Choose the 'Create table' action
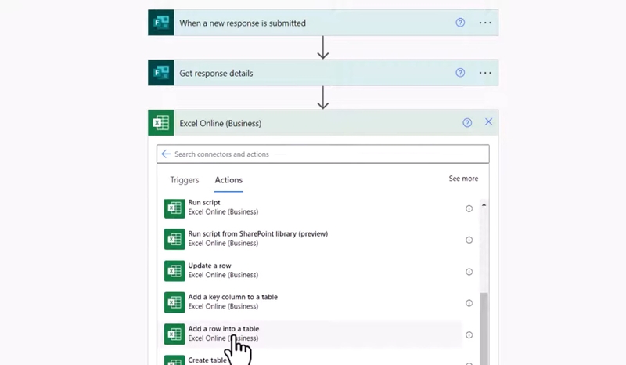The height and width of the screenshot is (365, 626). pyautogui.click(x=312, y=360)
